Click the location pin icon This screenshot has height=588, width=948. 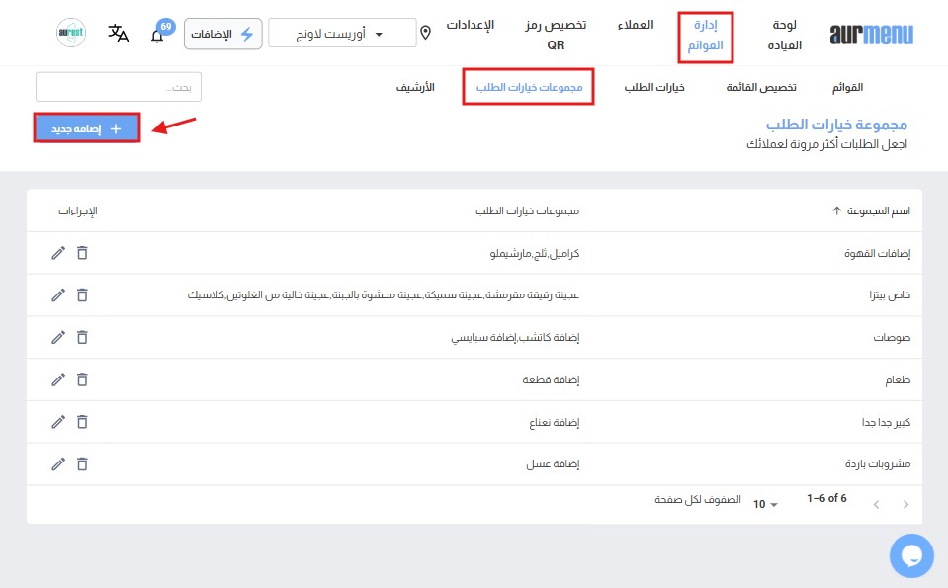coord(426,34)
